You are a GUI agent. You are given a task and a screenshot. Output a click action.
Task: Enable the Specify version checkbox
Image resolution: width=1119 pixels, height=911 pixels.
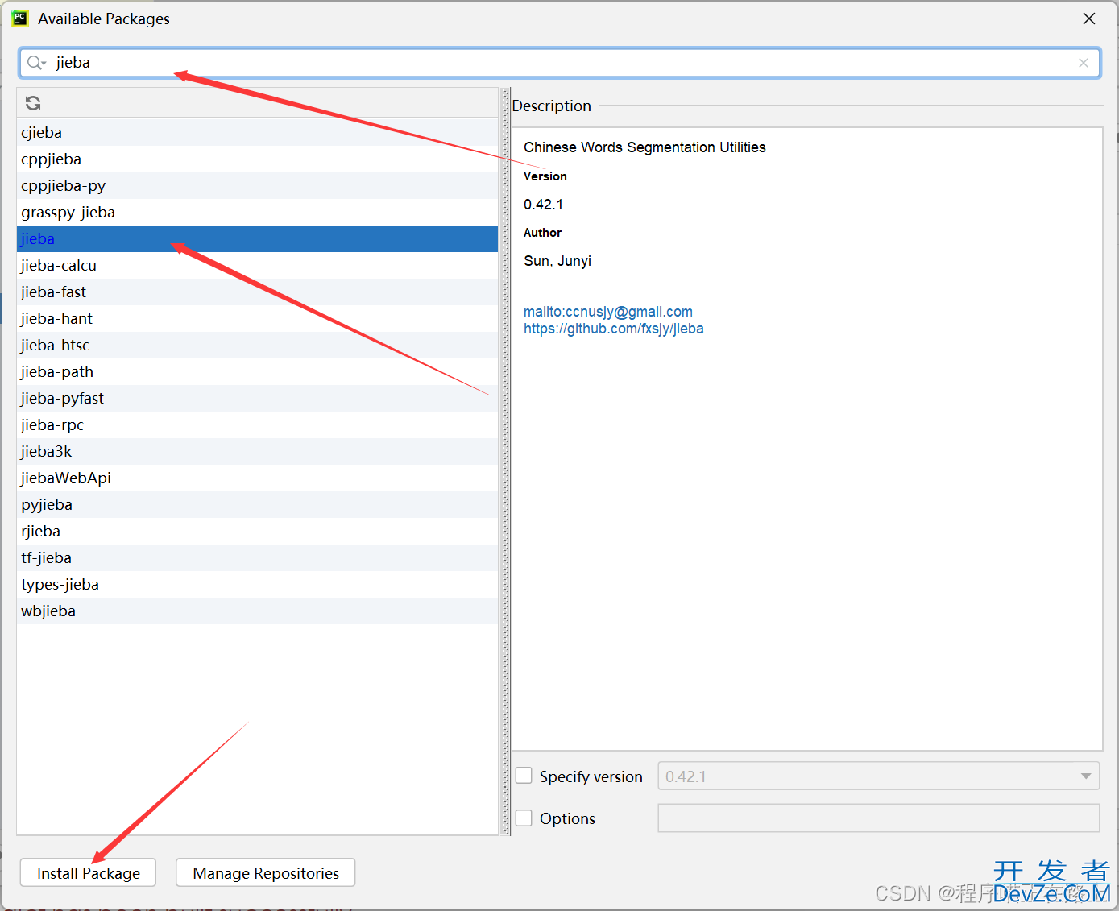click(x=524, y=776)
